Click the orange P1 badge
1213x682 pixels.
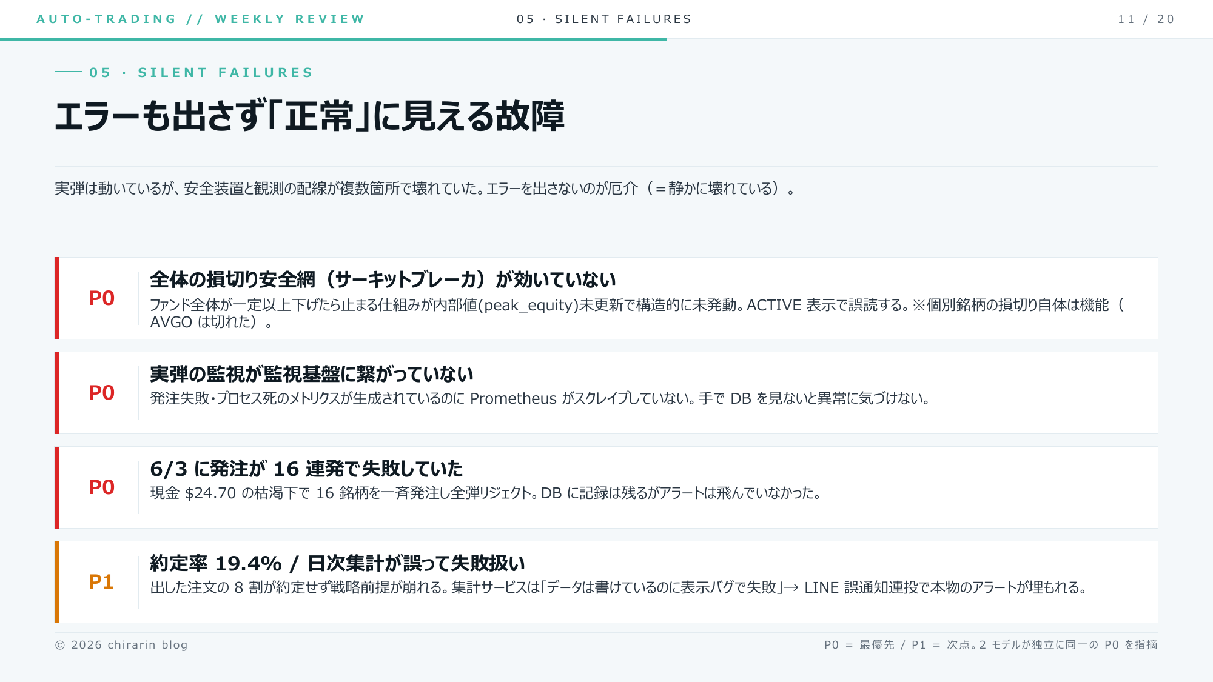point(102,582)
